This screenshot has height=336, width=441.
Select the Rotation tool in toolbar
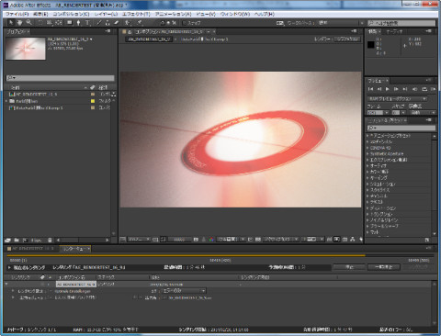pos(40,23)
